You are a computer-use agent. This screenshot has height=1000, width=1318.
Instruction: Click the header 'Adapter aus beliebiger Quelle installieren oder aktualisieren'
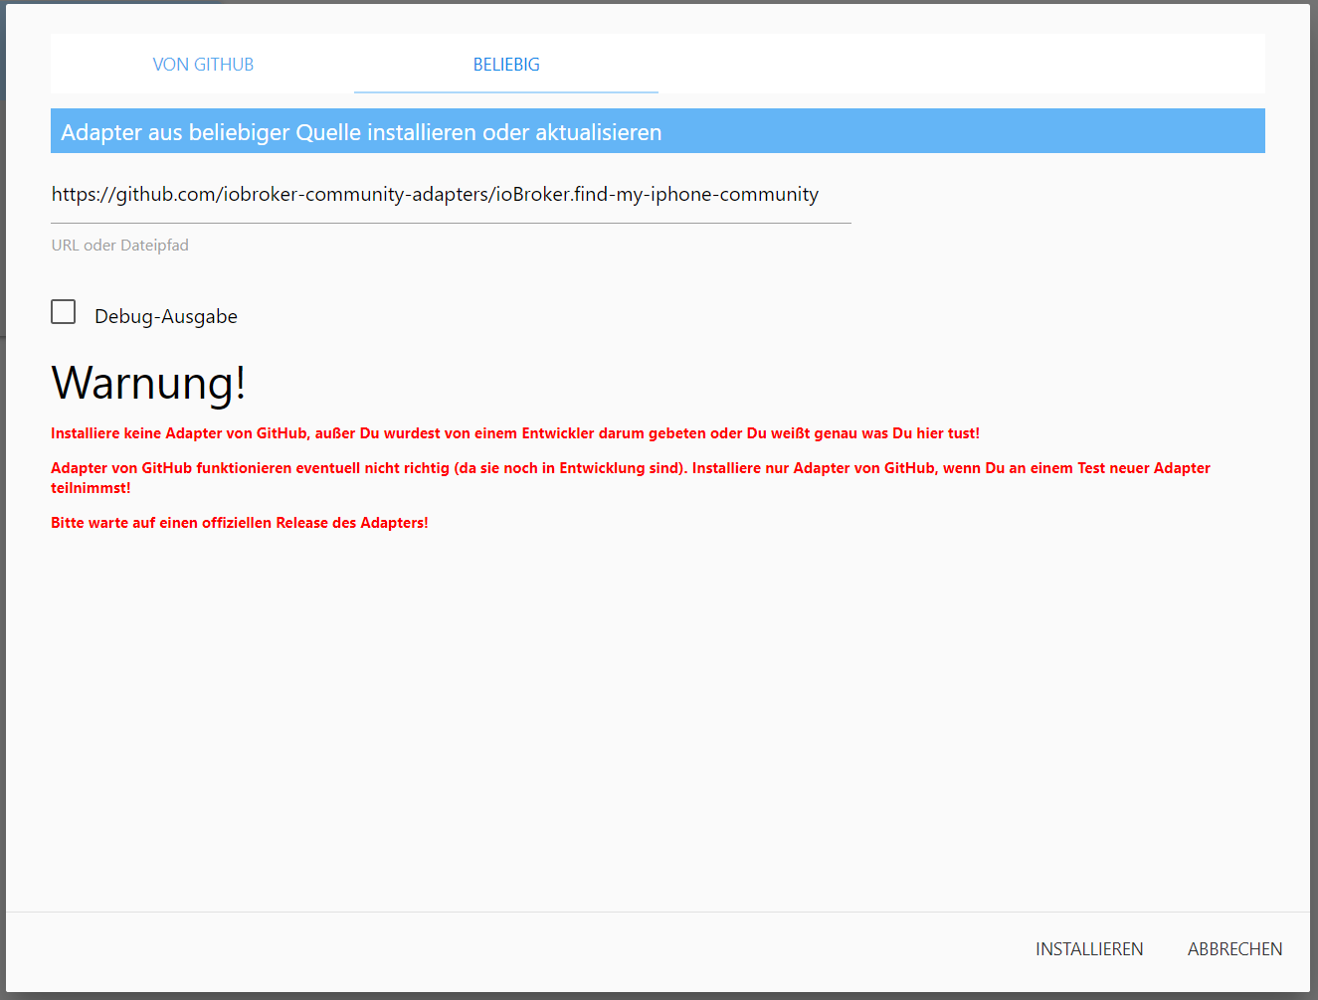point(658,131)
